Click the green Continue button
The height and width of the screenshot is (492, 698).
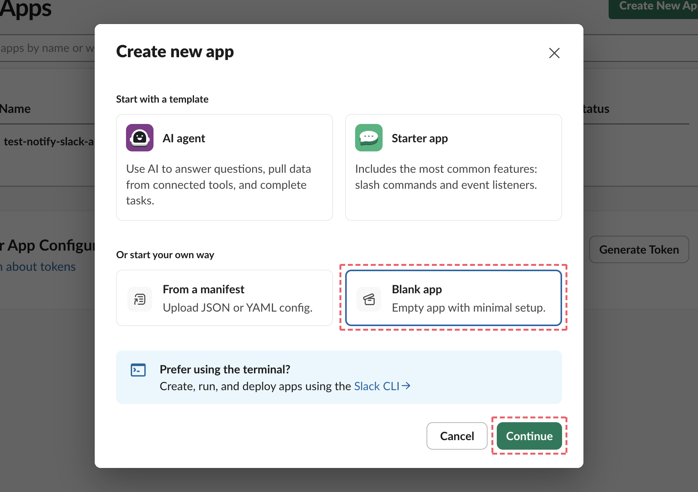point(529,436)
